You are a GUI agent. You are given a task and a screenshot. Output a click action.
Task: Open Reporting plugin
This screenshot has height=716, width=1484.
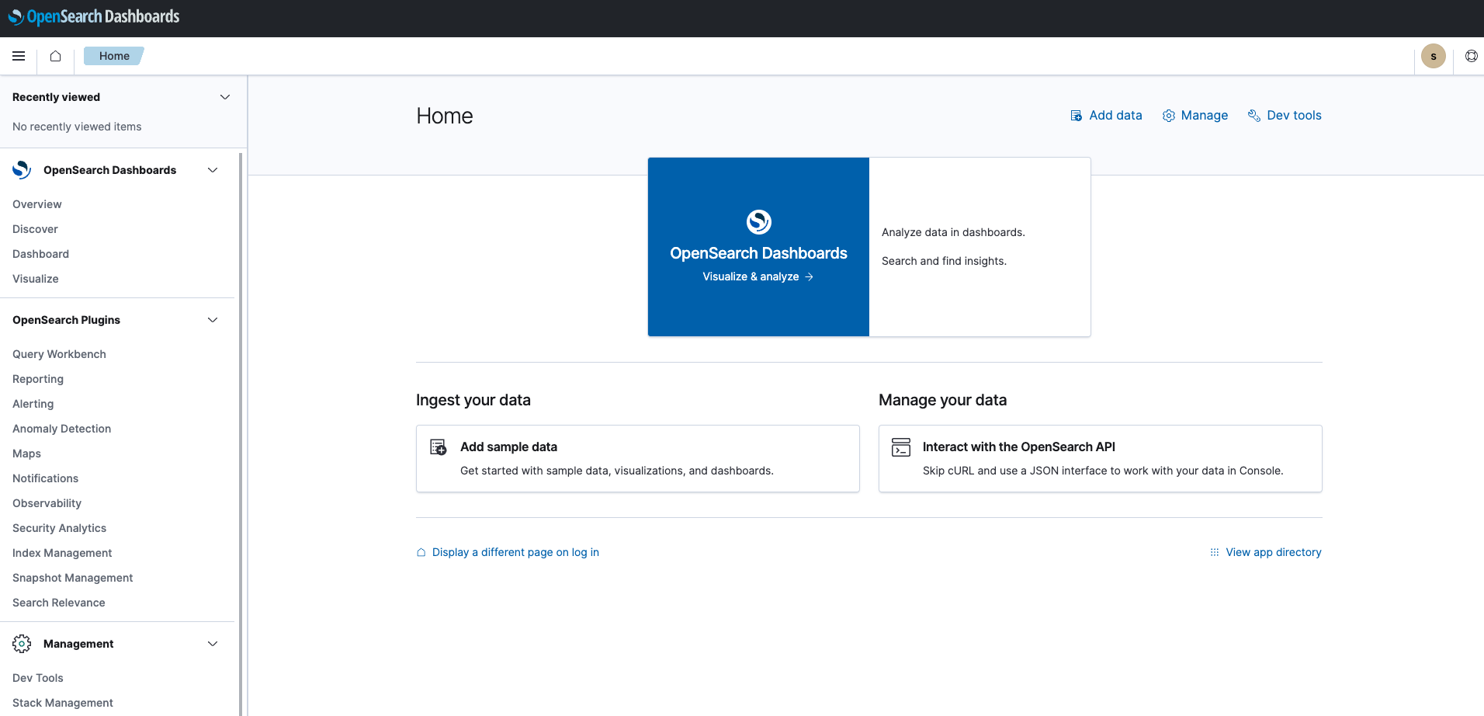[38, 379]
